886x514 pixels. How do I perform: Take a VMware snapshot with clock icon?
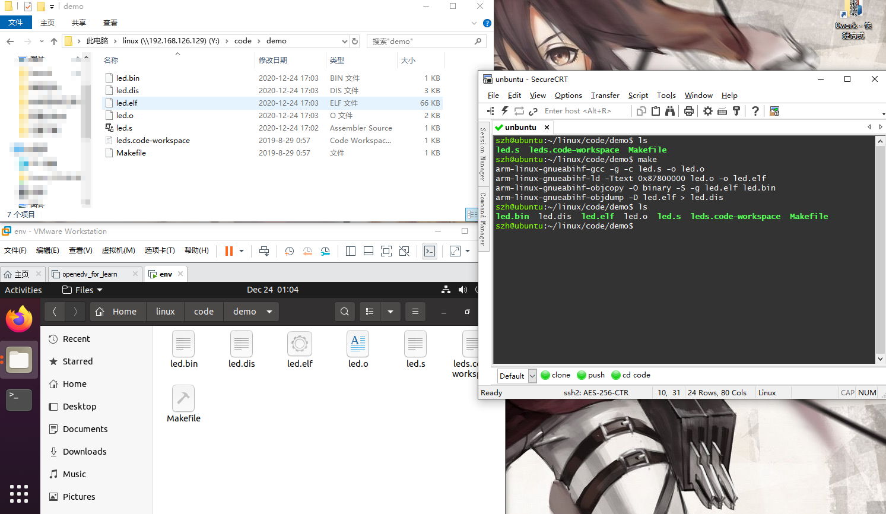coord(289,251)
